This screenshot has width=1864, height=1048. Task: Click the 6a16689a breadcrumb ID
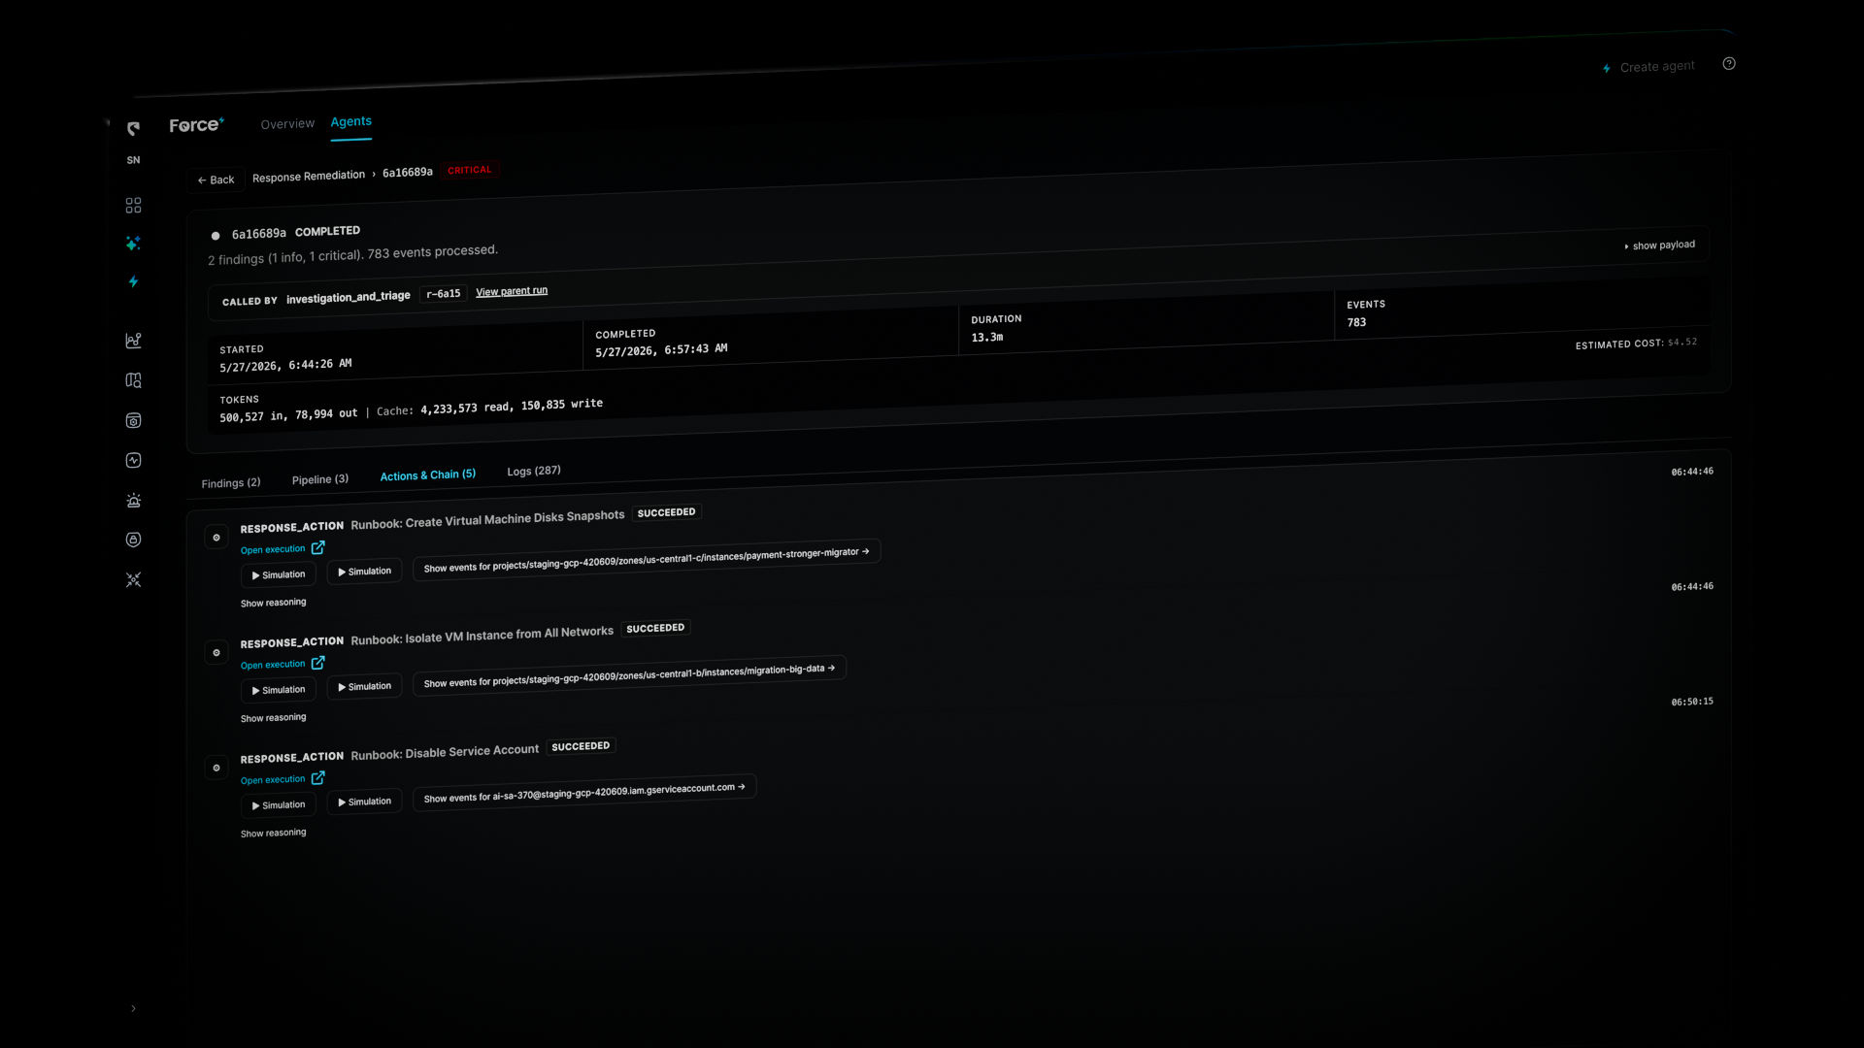tap(408, 173)
